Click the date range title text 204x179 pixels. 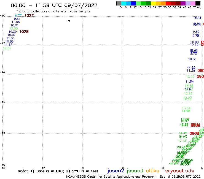(54, 6)
